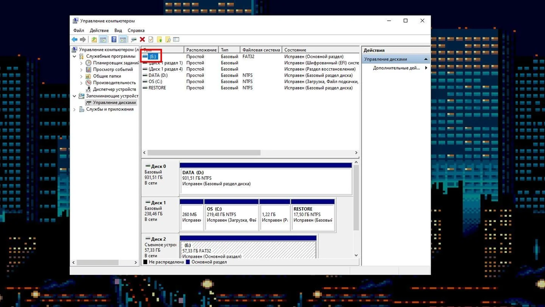
Task: Click the yellow folder with green arrow icon
Action: coord(159,39)
